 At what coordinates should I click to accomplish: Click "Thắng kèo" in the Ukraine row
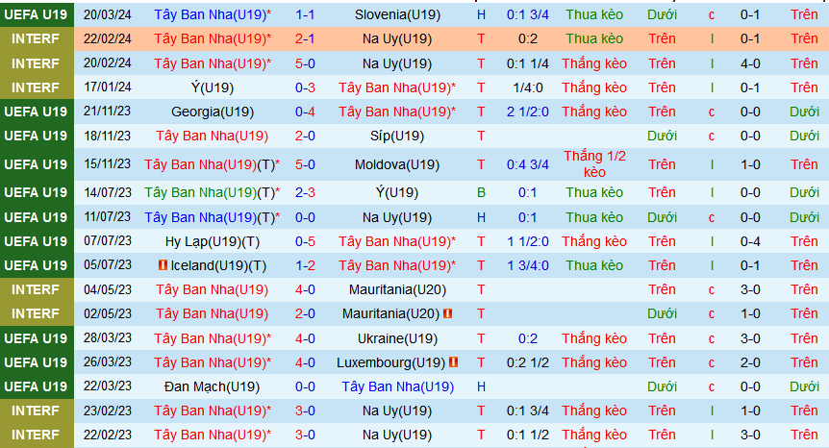tap(594, 338)
